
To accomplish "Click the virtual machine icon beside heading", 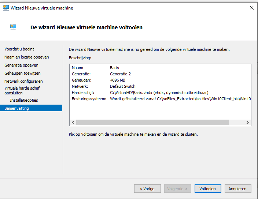I will point(13,27).
